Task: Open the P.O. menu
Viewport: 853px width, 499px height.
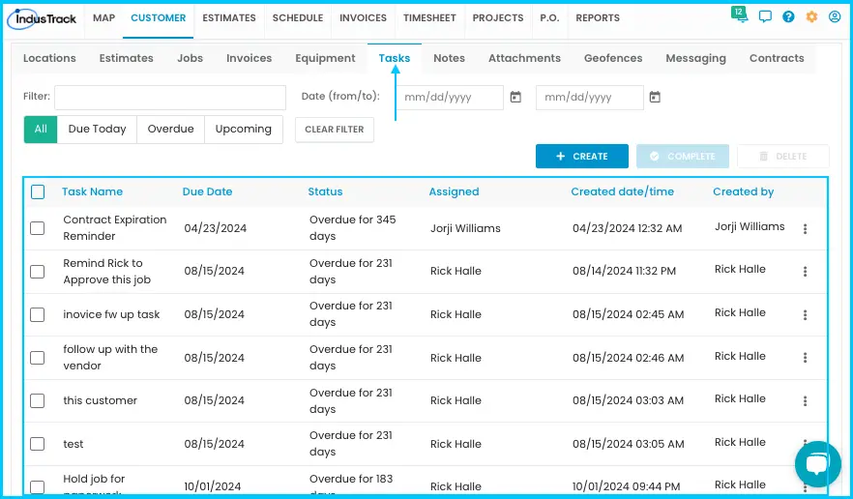Action: [x=549, y=18]
